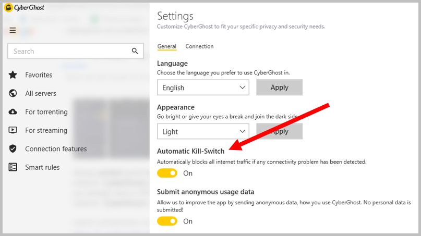Turn off the Automatic Kill-Switch toggle
Screen dimensions: 421x236
[167, 173]
